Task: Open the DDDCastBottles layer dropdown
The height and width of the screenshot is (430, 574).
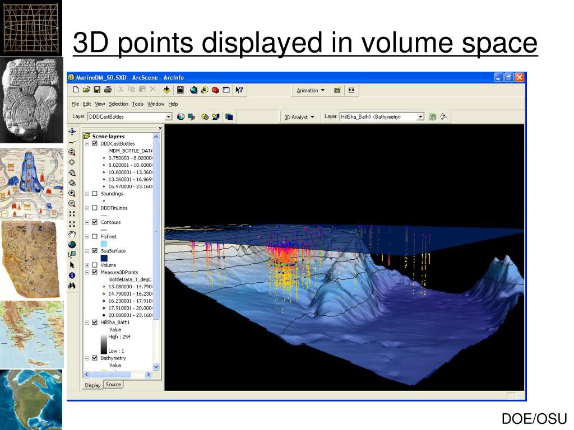Action: coord(168,116)
